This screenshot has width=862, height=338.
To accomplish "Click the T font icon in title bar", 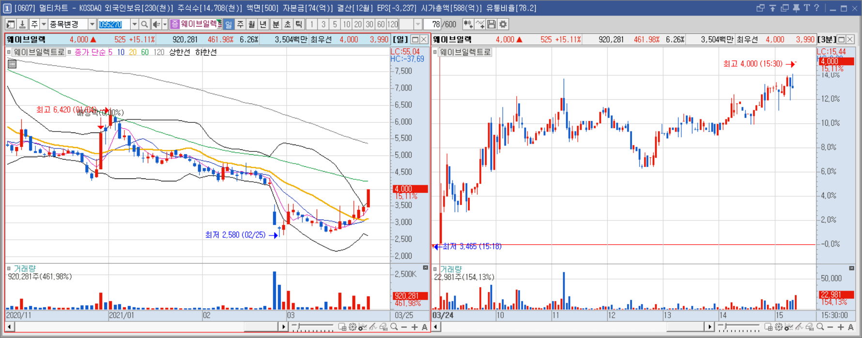I will click(807, 8).
